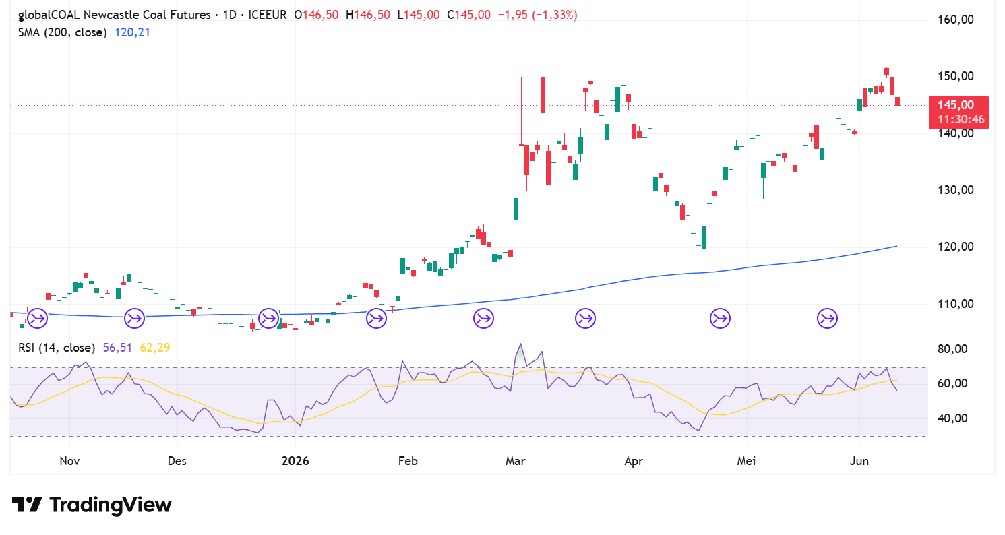Select the rollover marker just before Mei
The image size is (1005, 535).
tap(720, 318)
